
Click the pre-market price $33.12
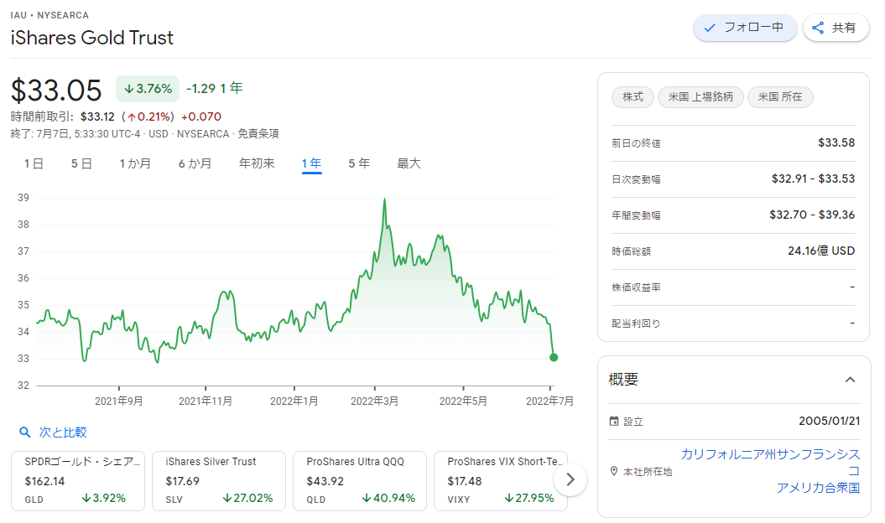(97, 117)
